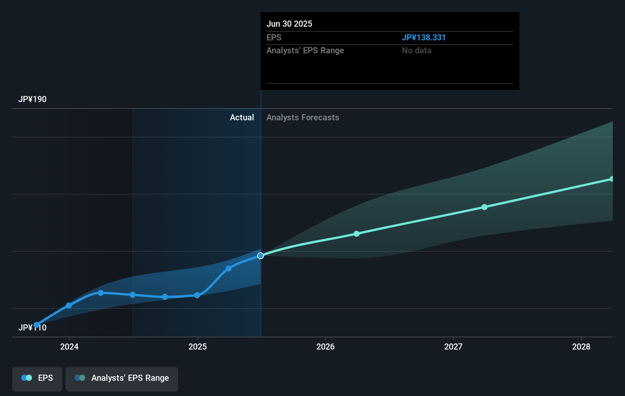Image resolution: width=625 pixels, height=396 pixels.
Task: Click the JP¥138.331 EPS value in tooltip
Action: click(x=424, y=37)
